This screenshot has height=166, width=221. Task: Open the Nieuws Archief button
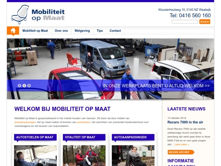[x=181, y=152]
